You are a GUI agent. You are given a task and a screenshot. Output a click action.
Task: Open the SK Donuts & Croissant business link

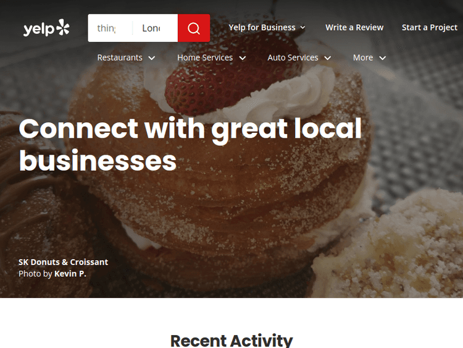click(63, 262)
